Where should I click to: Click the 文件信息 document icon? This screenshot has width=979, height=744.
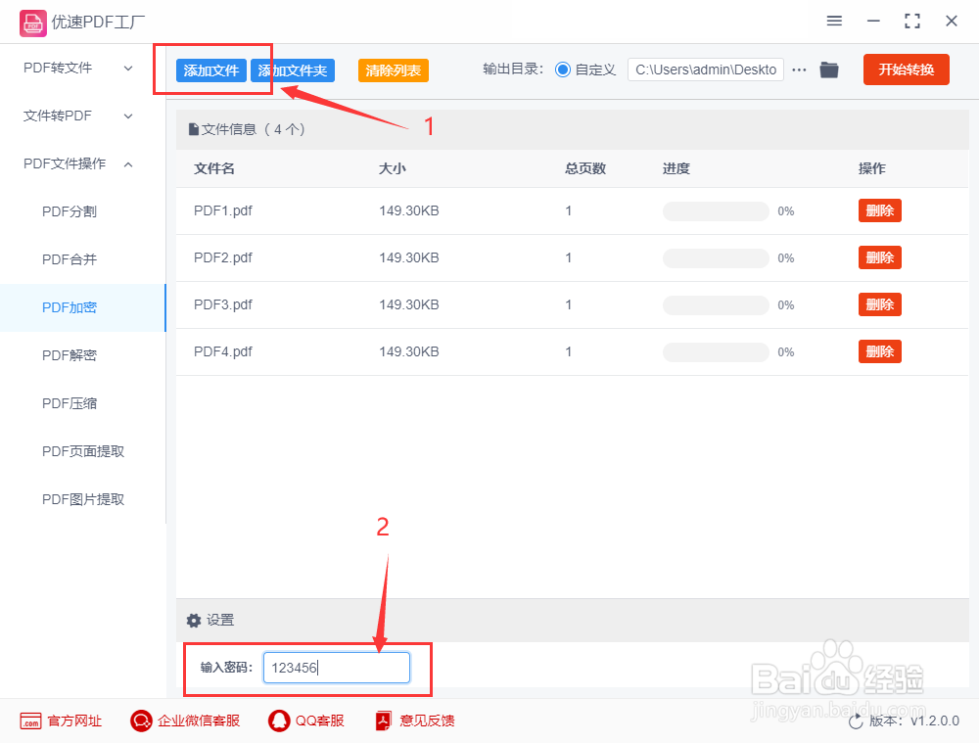(x=194, y=129)
